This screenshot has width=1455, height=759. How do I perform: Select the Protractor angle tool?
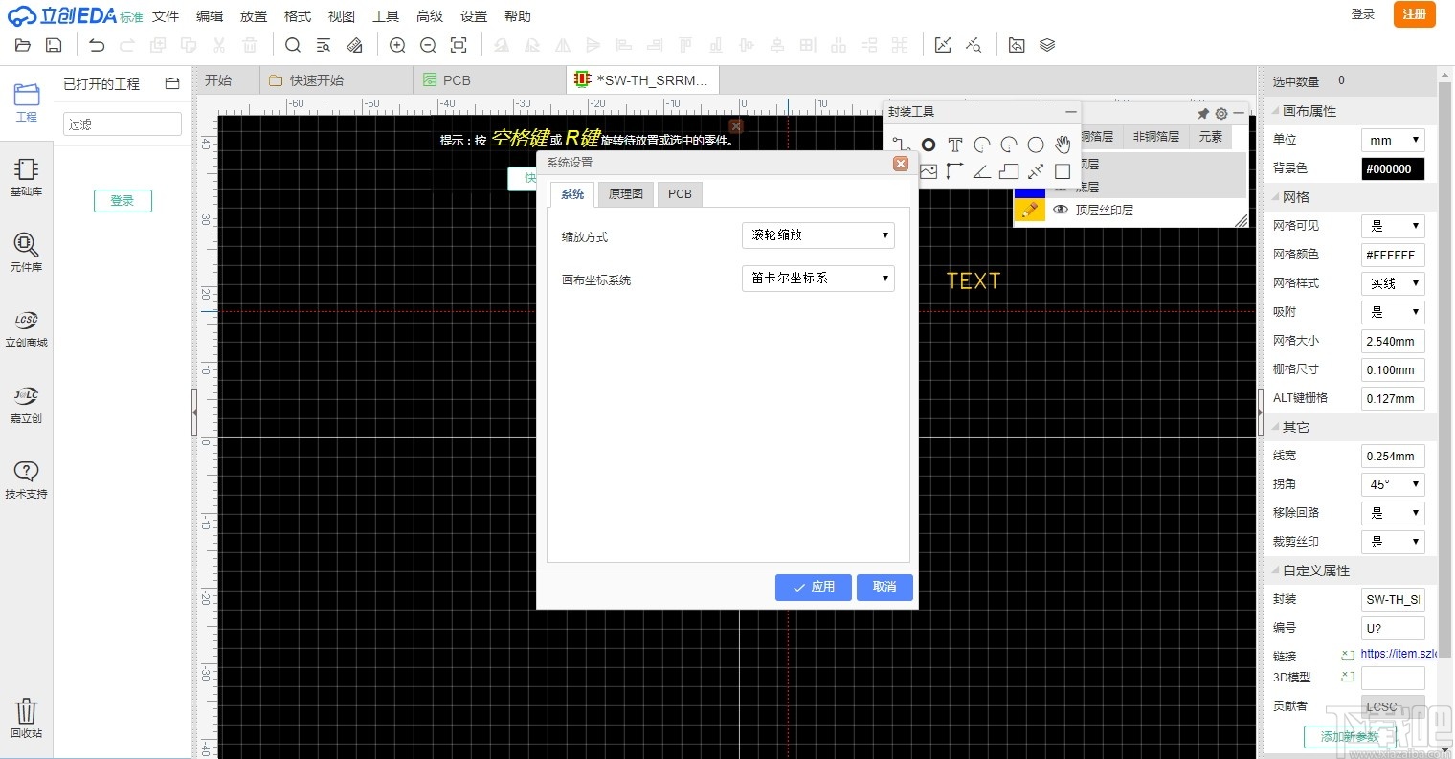click(x=982, y=171)
